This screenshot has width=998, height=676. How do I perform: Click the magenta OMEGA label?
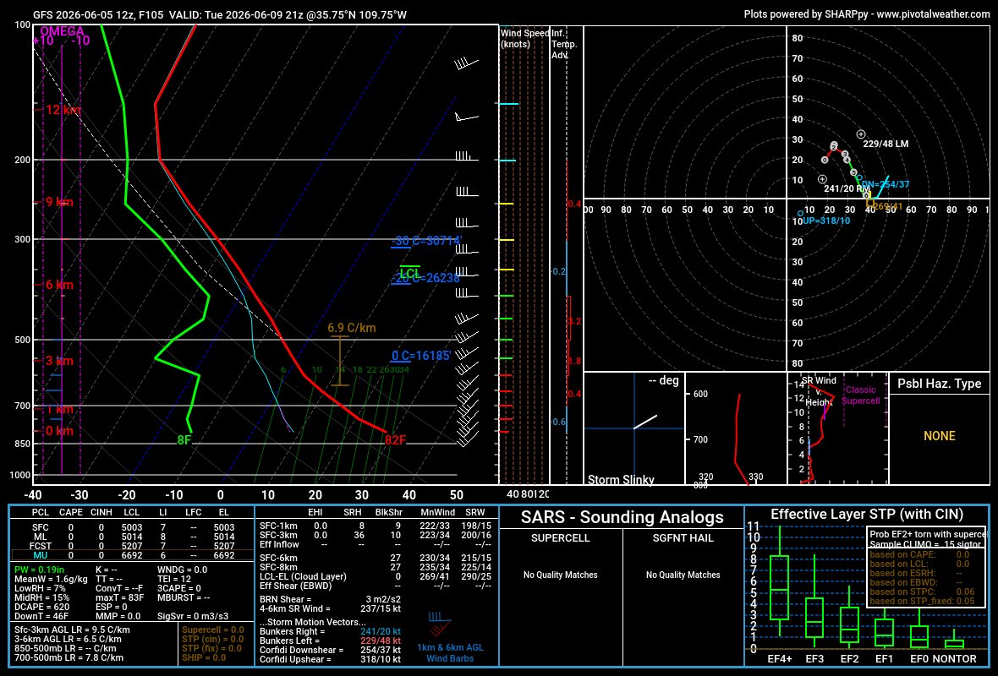(x=62, y=31)
